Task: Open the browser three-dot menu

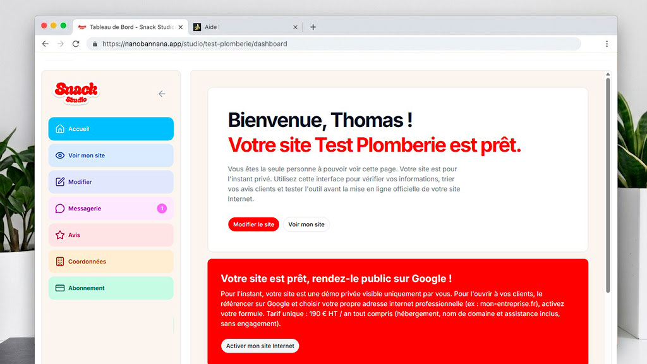Action: (607, 44)
